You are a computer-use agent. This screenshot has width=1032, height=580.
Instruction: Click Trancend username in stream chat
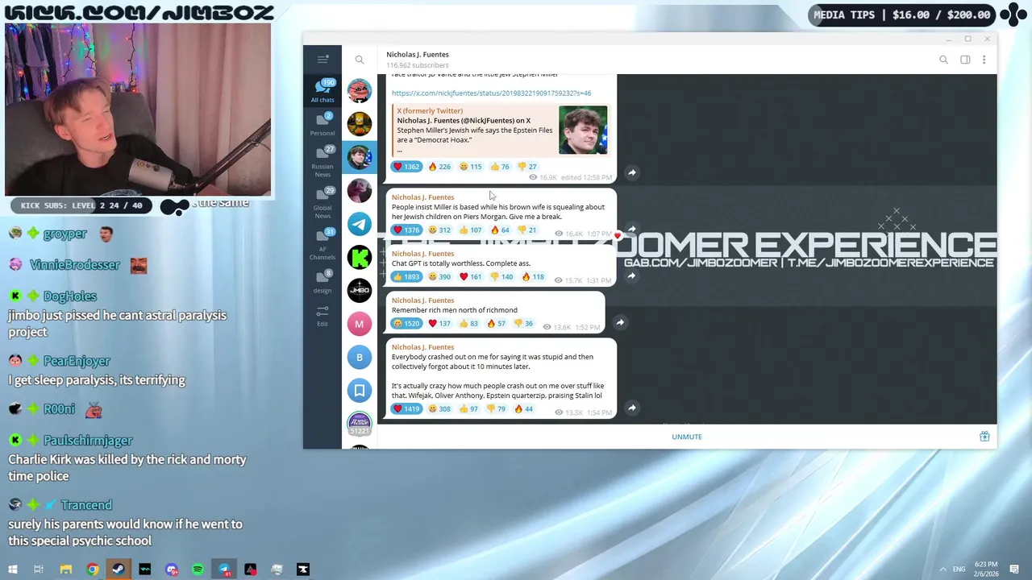tap(86, 505)
